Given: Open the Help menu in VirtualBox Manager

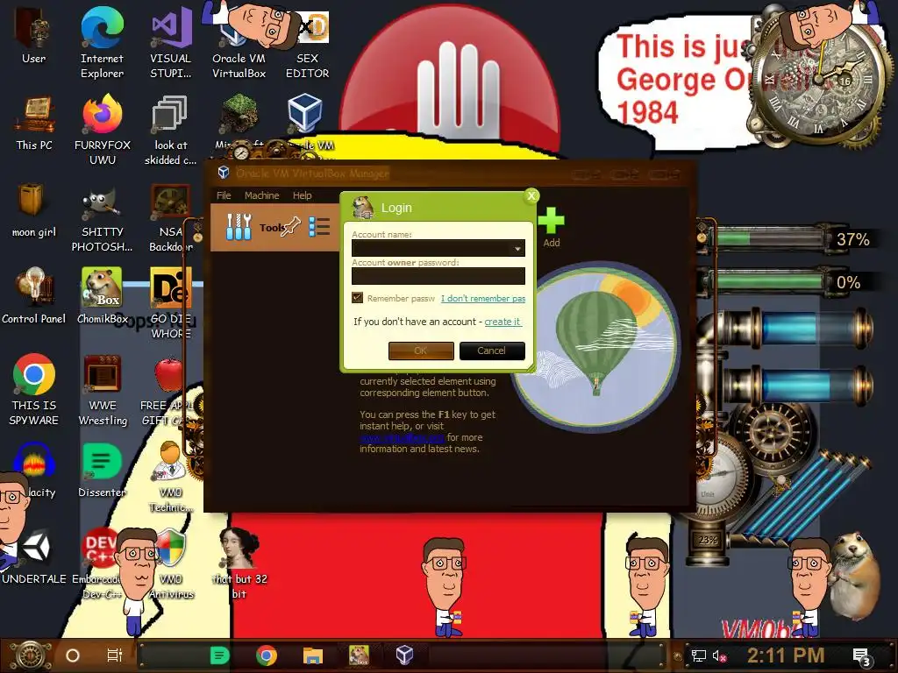Looking at the screenshot, I should pos(302,195).
